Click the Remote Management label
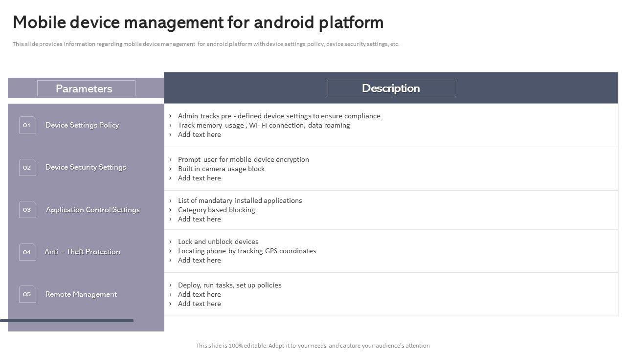The image size is (626, 352). click(81, 294)
